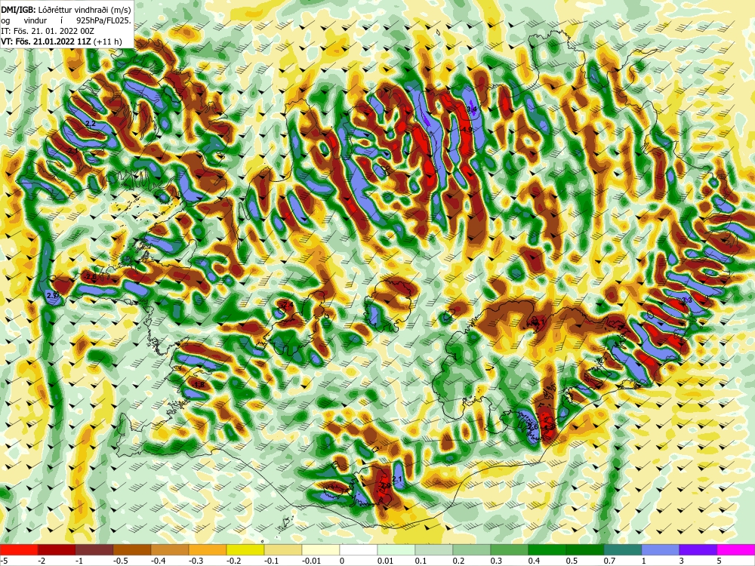Click the "0" legend scale label
The height and width of the screenshot is (566, 755).
pos(342,561)
